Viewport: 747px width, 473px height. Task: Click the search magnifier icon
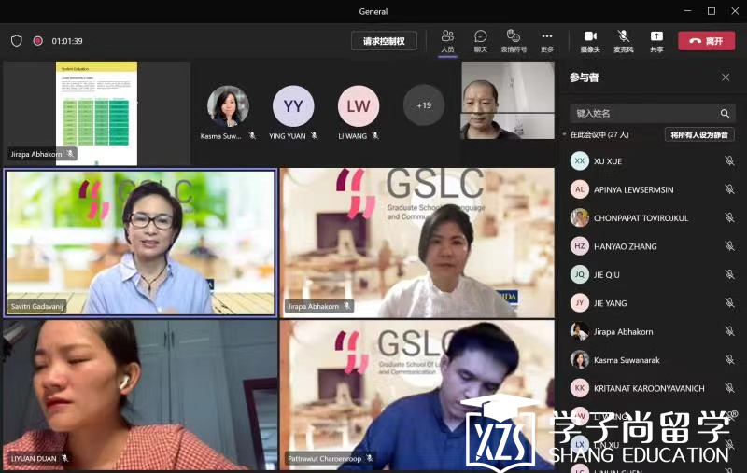click(x=725, y=113)
